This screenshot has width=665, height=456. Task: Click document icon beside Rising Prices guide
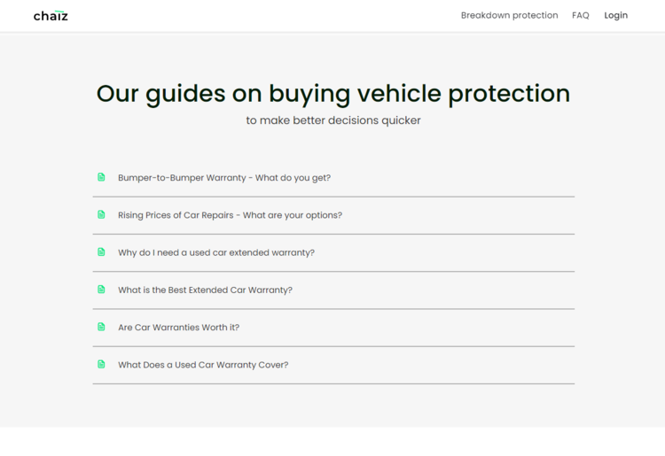click(101, 214)
